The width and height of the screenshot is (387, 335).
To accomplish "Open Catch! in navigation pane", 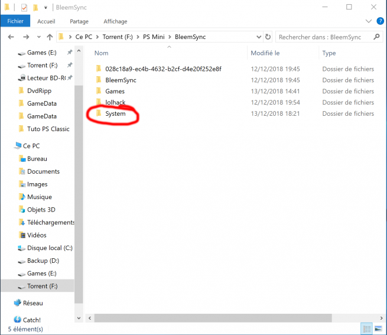I will click(31, 320).
